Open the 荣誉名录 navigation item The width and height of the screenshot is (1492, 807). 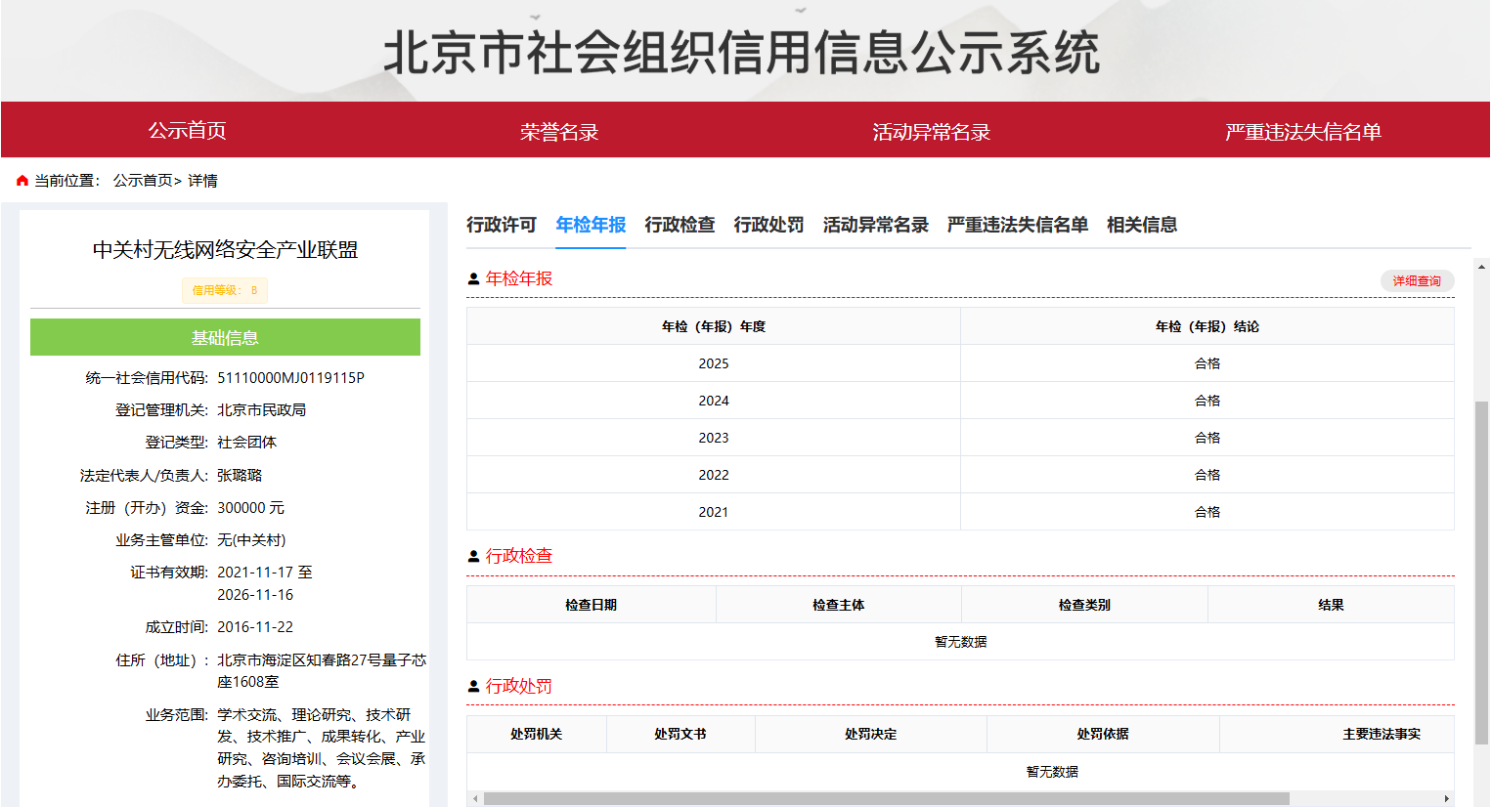coord(559,132)
